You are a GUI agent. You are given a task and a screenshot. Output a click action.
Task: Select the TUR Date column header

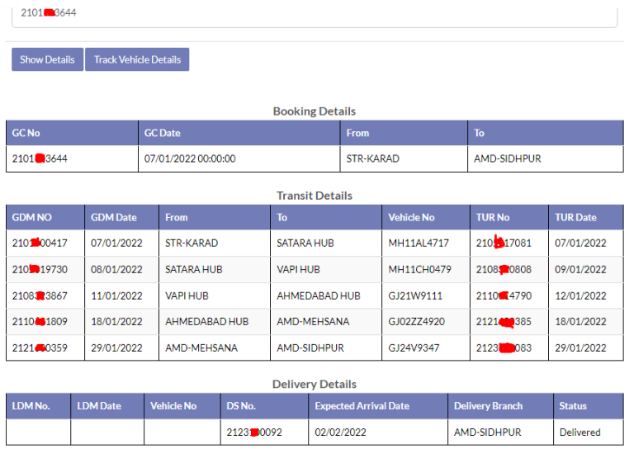[x=575, y=217]
